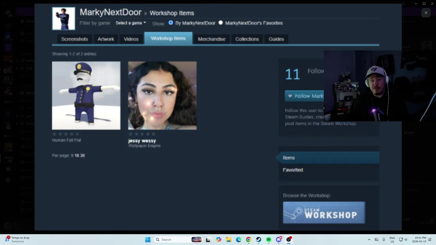
Task: Open Google Chrome from the taskbar
Action: [249, 240]
